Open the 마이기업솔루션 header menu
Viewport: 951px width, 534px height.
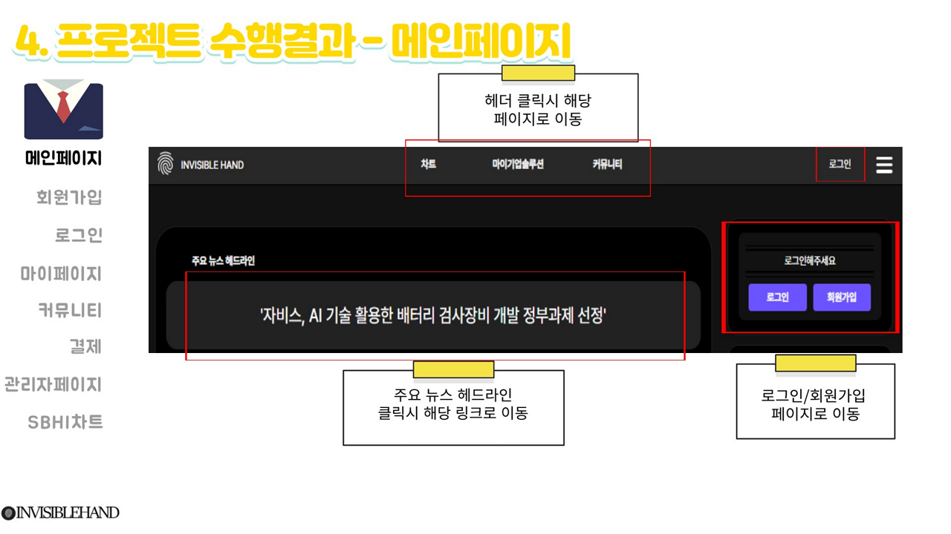[x=518, y=165]
